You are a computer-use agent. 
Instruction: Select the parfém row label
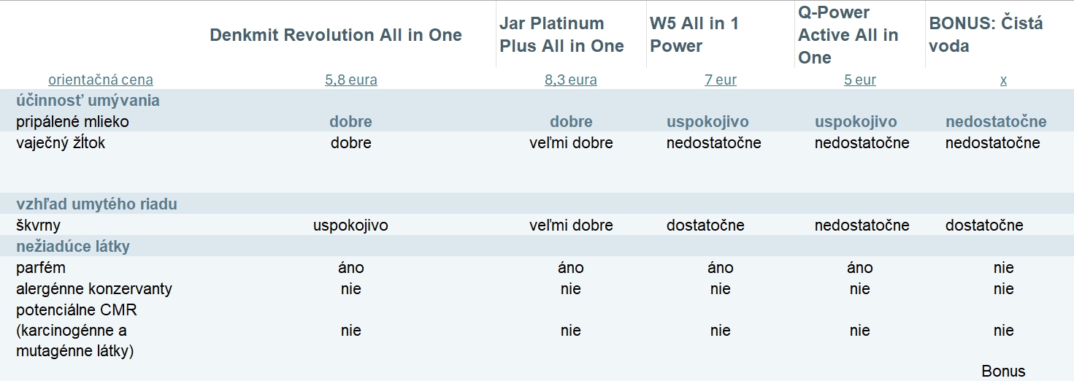41,268
